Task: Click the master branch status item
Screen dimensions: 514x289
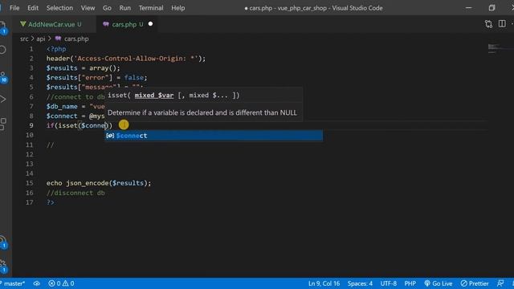Action: click(x=13, y=283)
